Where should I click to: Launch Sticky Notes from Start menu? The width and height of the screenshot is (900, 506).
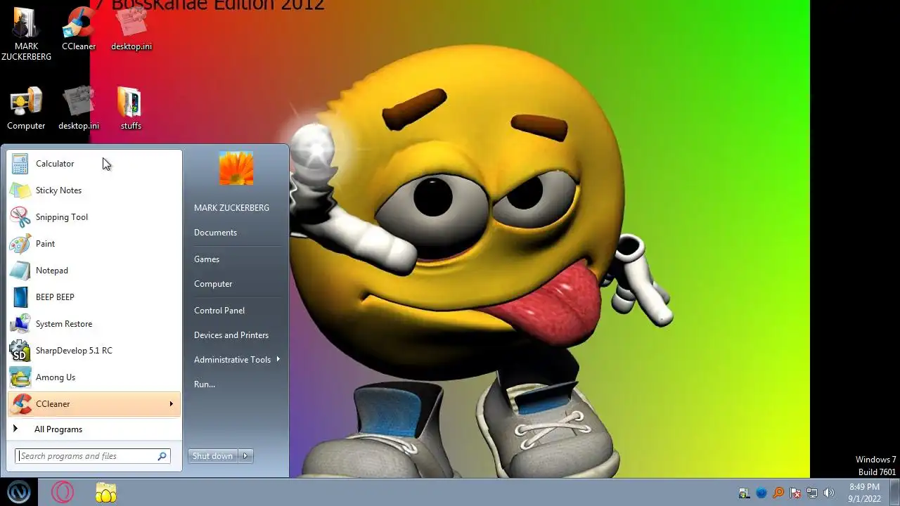[94, 190]
